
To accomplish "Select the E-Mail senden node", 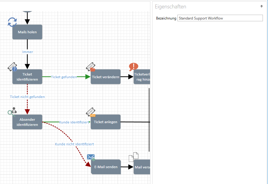I will (x=106, y=167).
